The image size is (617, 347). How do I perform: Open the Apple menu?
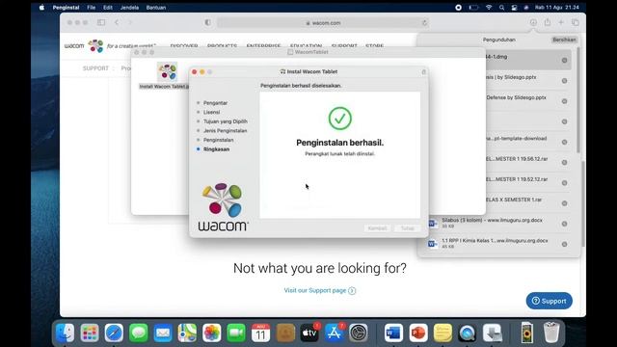coord(41,8)
